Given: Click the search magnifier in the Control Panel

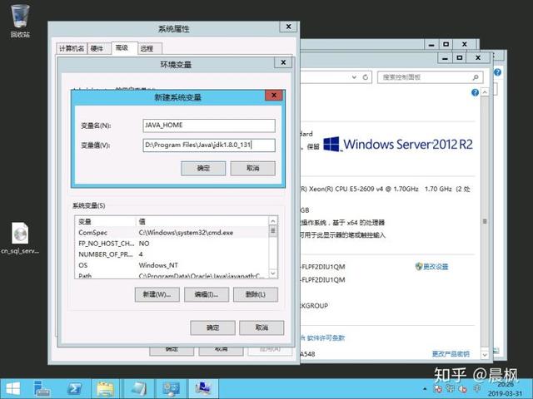Looking at the screenshot, I should click(476, 77).
